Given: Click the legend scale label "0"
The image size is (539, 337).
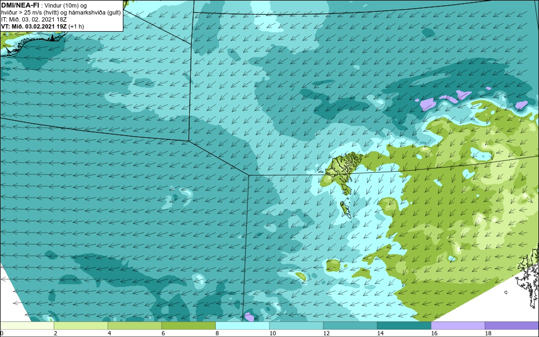Looking at the screenshot, I should pos(2,333).
